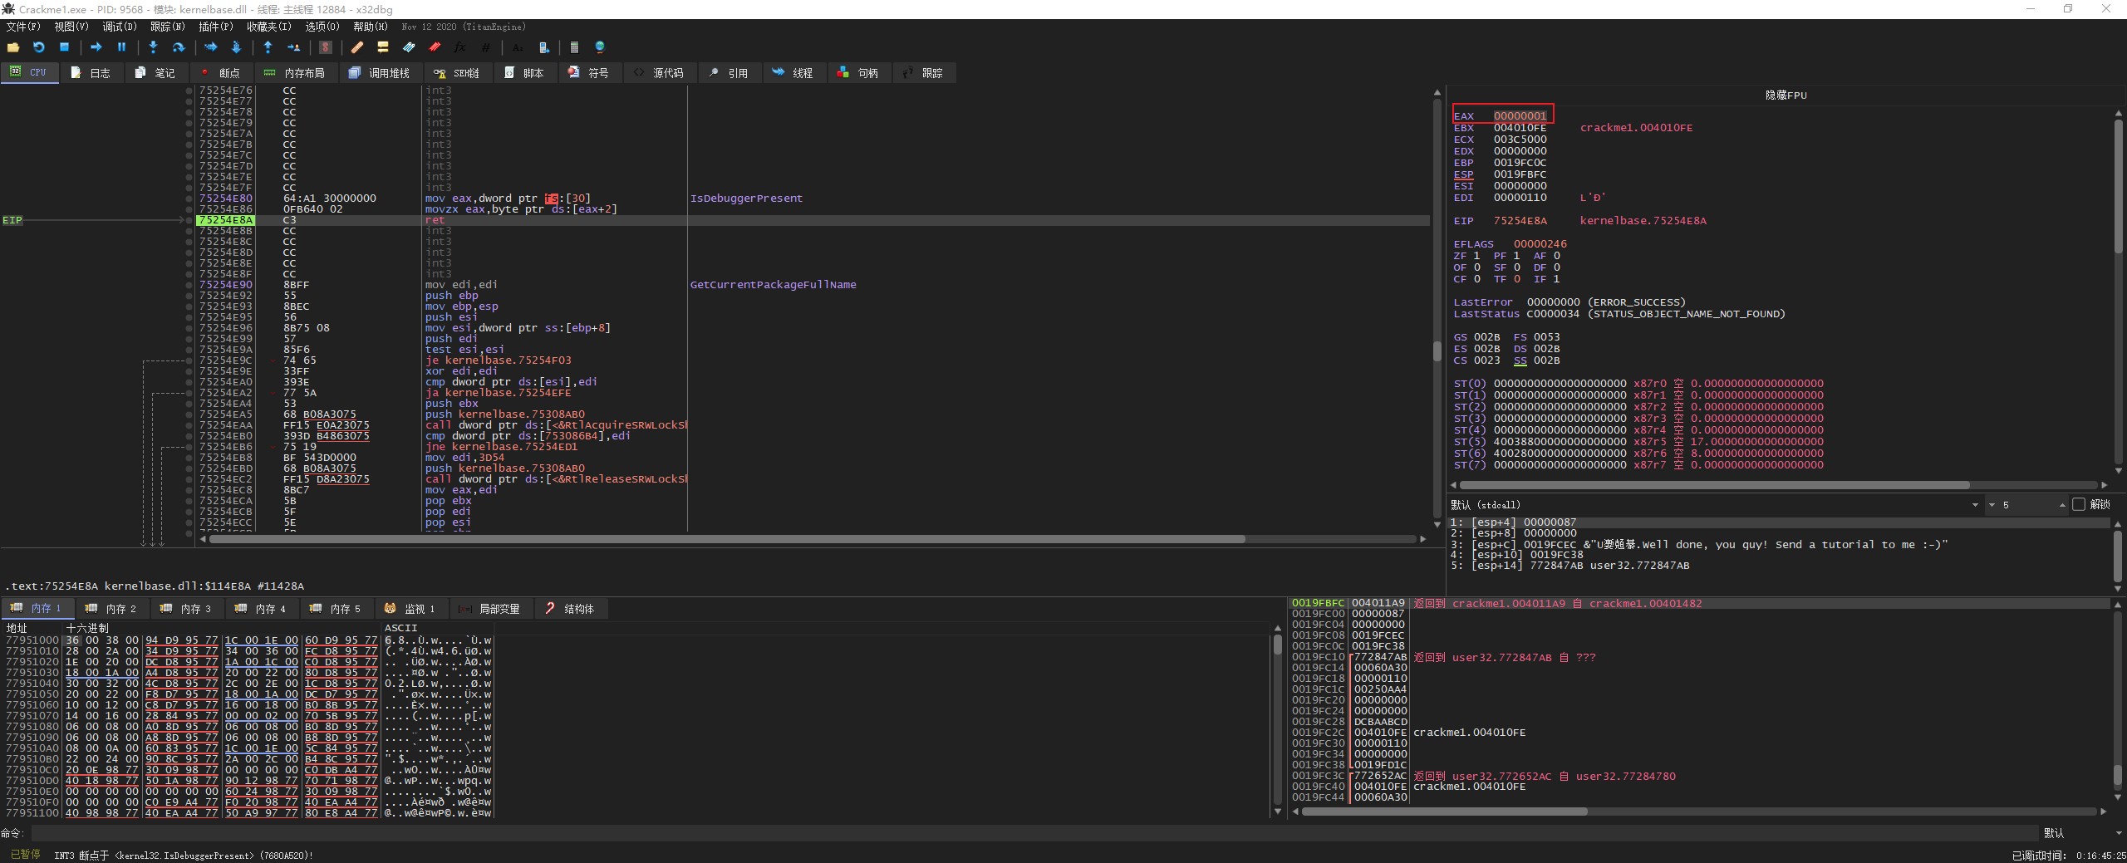Click the Run arrow toolbar icon
The image size is (2127, 863).
coord(96,47)
